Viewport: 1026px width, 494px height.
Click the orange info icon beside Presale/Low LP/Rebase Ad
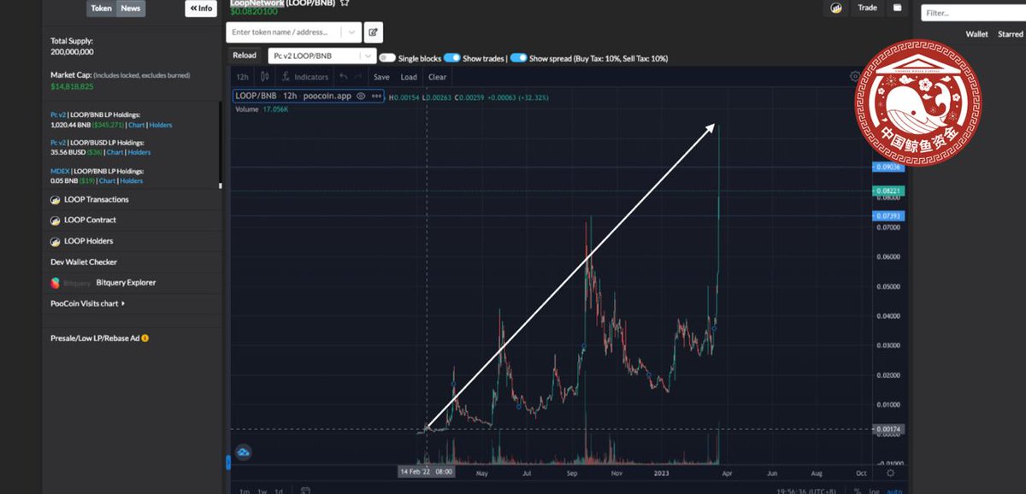[145, 338]
